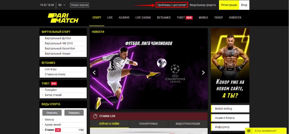Expand the Архив линий item
Viewport: 289px width, 134px height.
click(53, 125)
